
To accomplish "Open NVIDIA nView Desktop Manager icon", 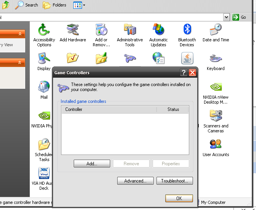I will (216, 87).
